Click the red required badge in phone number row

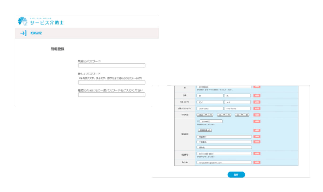(257, 154)
